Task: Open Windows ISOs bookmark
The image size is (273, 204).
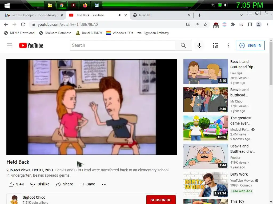Action: pyautogui.click(x=120, y=33)
